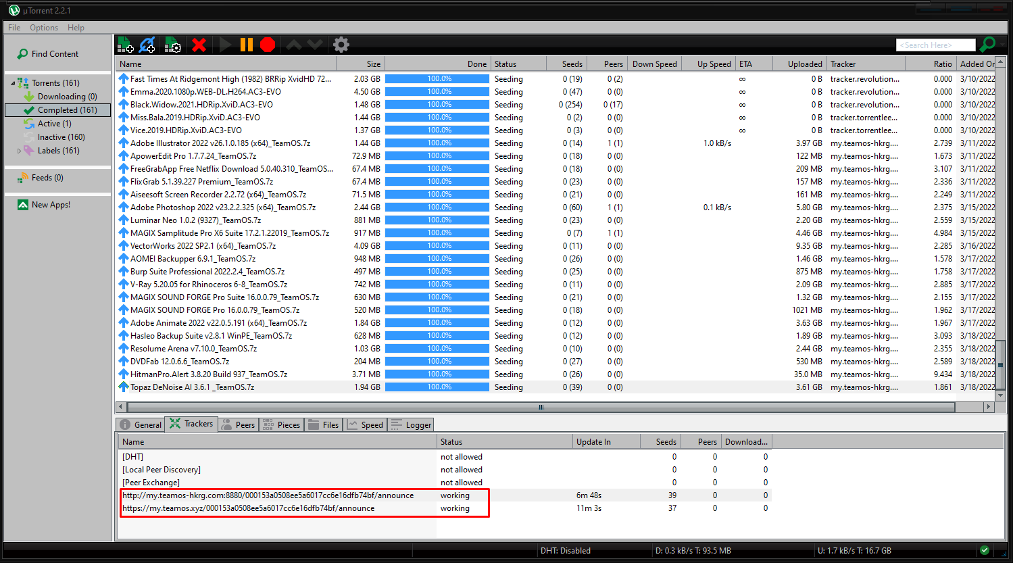Click the red Stop torrent icon
This screenshot has width=1013, height=563.
pos(268,45)
